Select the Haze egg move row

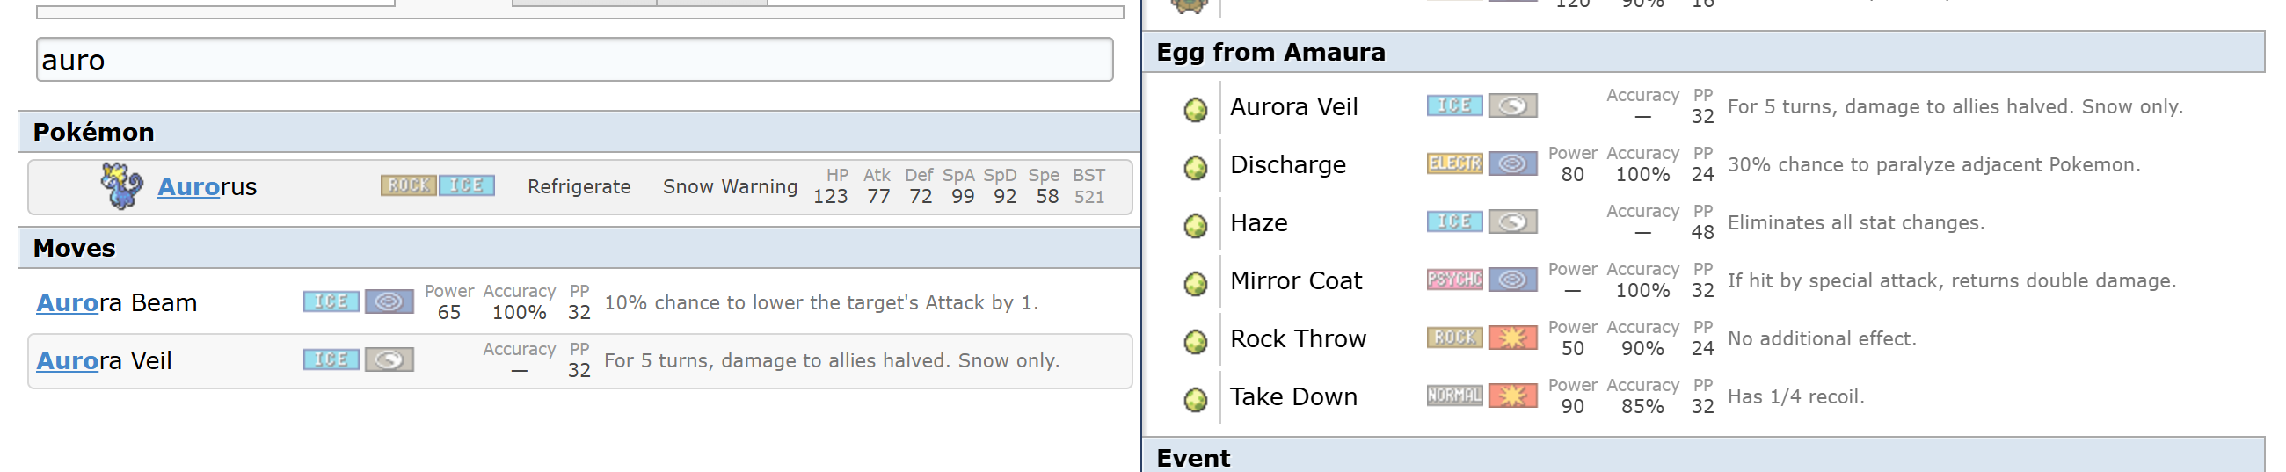pyautogui.click(x=1703, y=222)
